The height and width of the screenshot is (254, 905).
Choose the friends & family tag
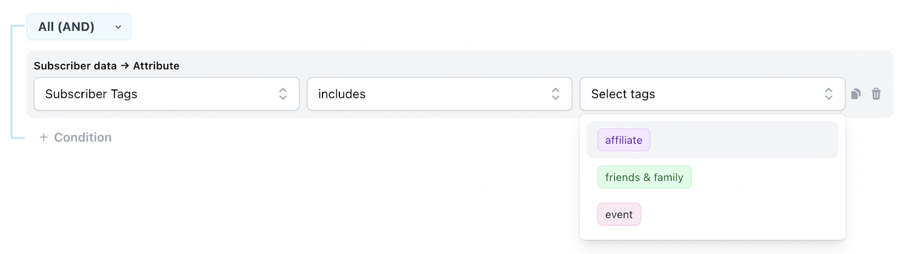pos(644,177)
